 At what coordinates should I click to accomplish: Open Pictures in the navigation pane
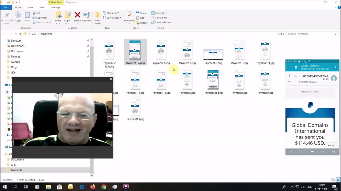[15, 57]
